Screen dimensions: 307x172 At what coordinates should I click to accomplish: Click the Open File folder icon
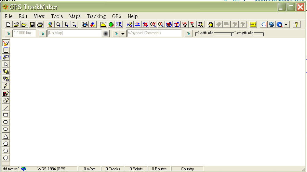pos(16,25)
